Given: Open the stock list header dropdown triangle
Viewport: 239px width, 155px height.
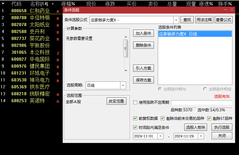Looking at the screenshot, I should point(3,4).
